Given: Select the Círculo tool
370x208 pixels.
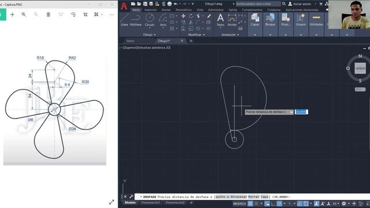Looking at the screenshot, I should pyautogui.click(x=150, y=20).
